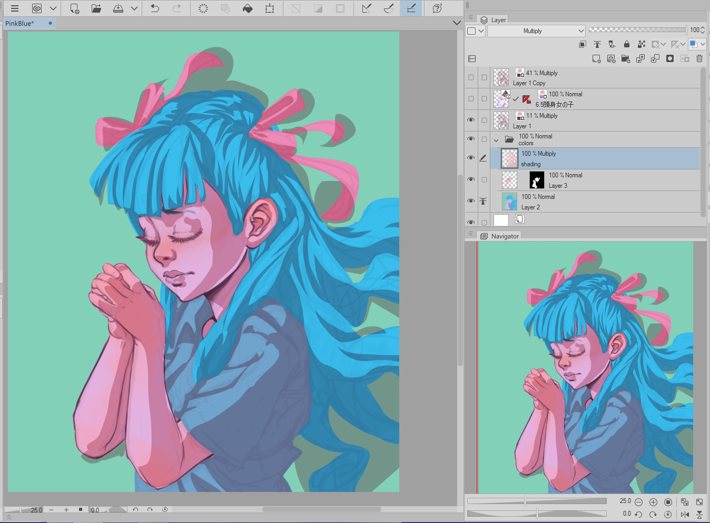Open a file from folder

tap(96, 8)
